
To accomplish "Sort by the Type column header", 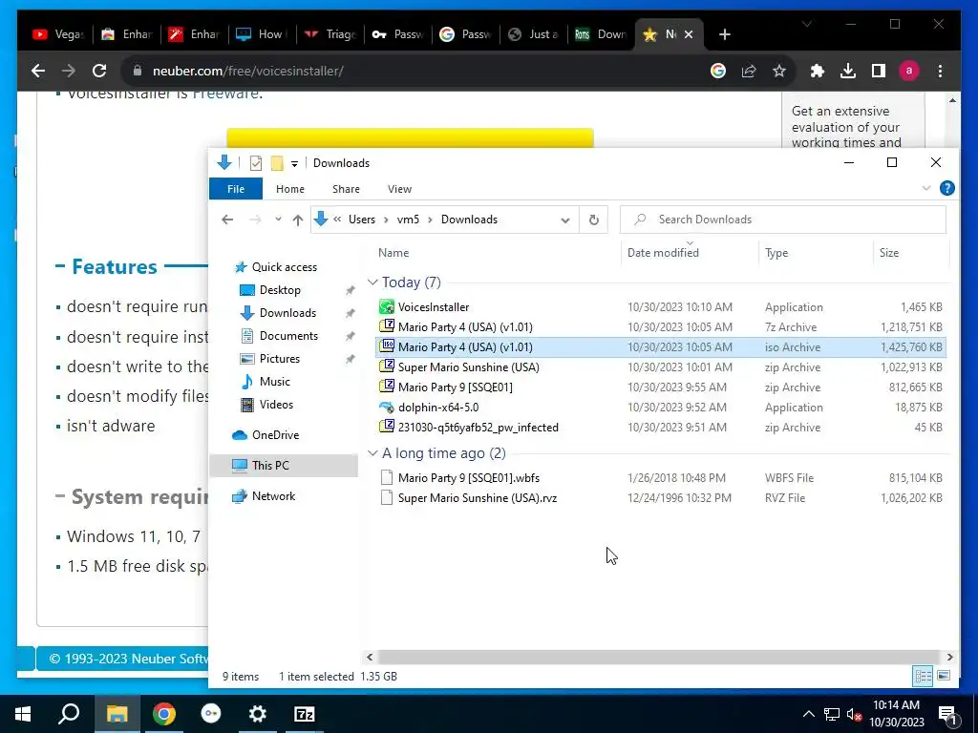I will coord(776,253).
